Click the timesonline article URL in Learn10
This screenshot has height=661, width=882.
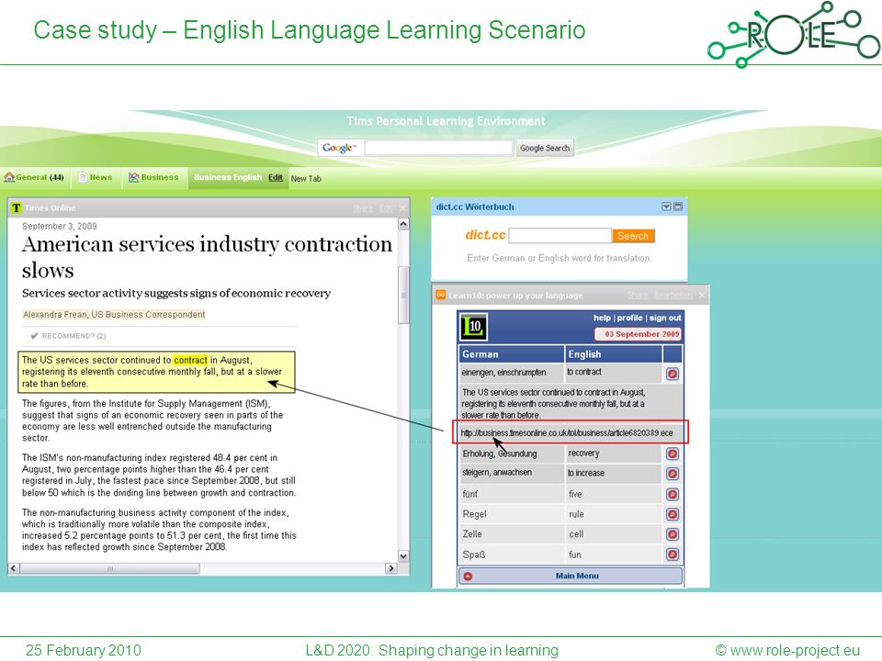point(567,432)
